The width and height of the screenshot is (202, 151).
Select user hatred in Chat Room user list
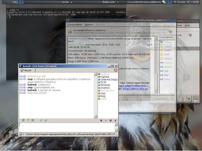[x=105, y=77]
